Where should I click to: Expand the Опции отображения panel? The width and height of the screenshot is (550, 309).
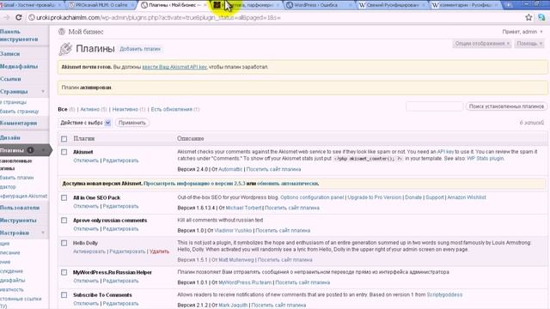click(x=482, y=44)
